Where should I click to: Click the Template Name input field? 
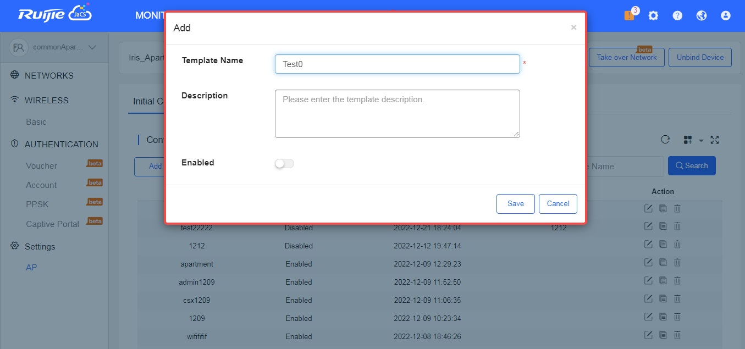397,64
